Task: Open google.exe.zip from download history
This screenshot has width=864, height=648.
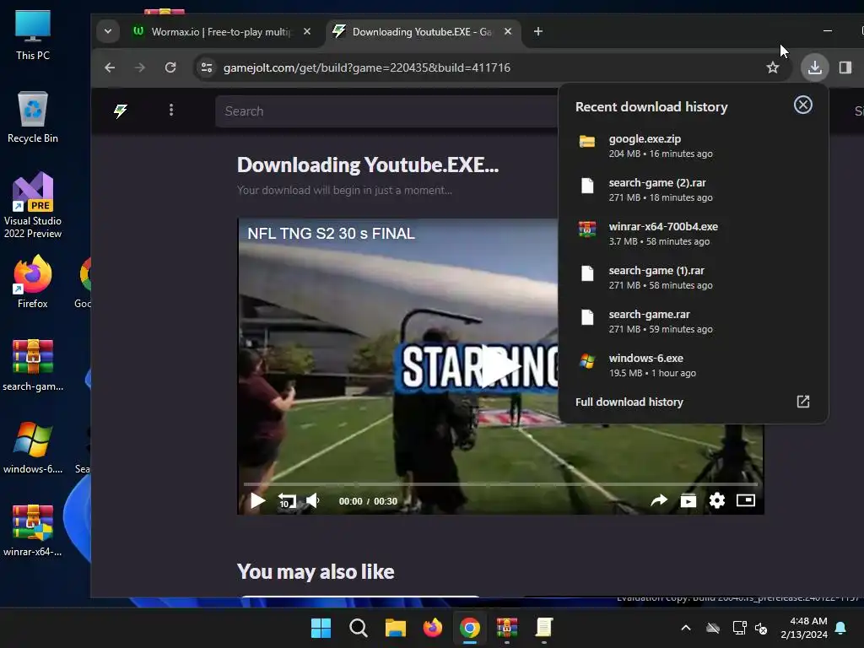Action: pyautogui.click(x=693, y=146)
